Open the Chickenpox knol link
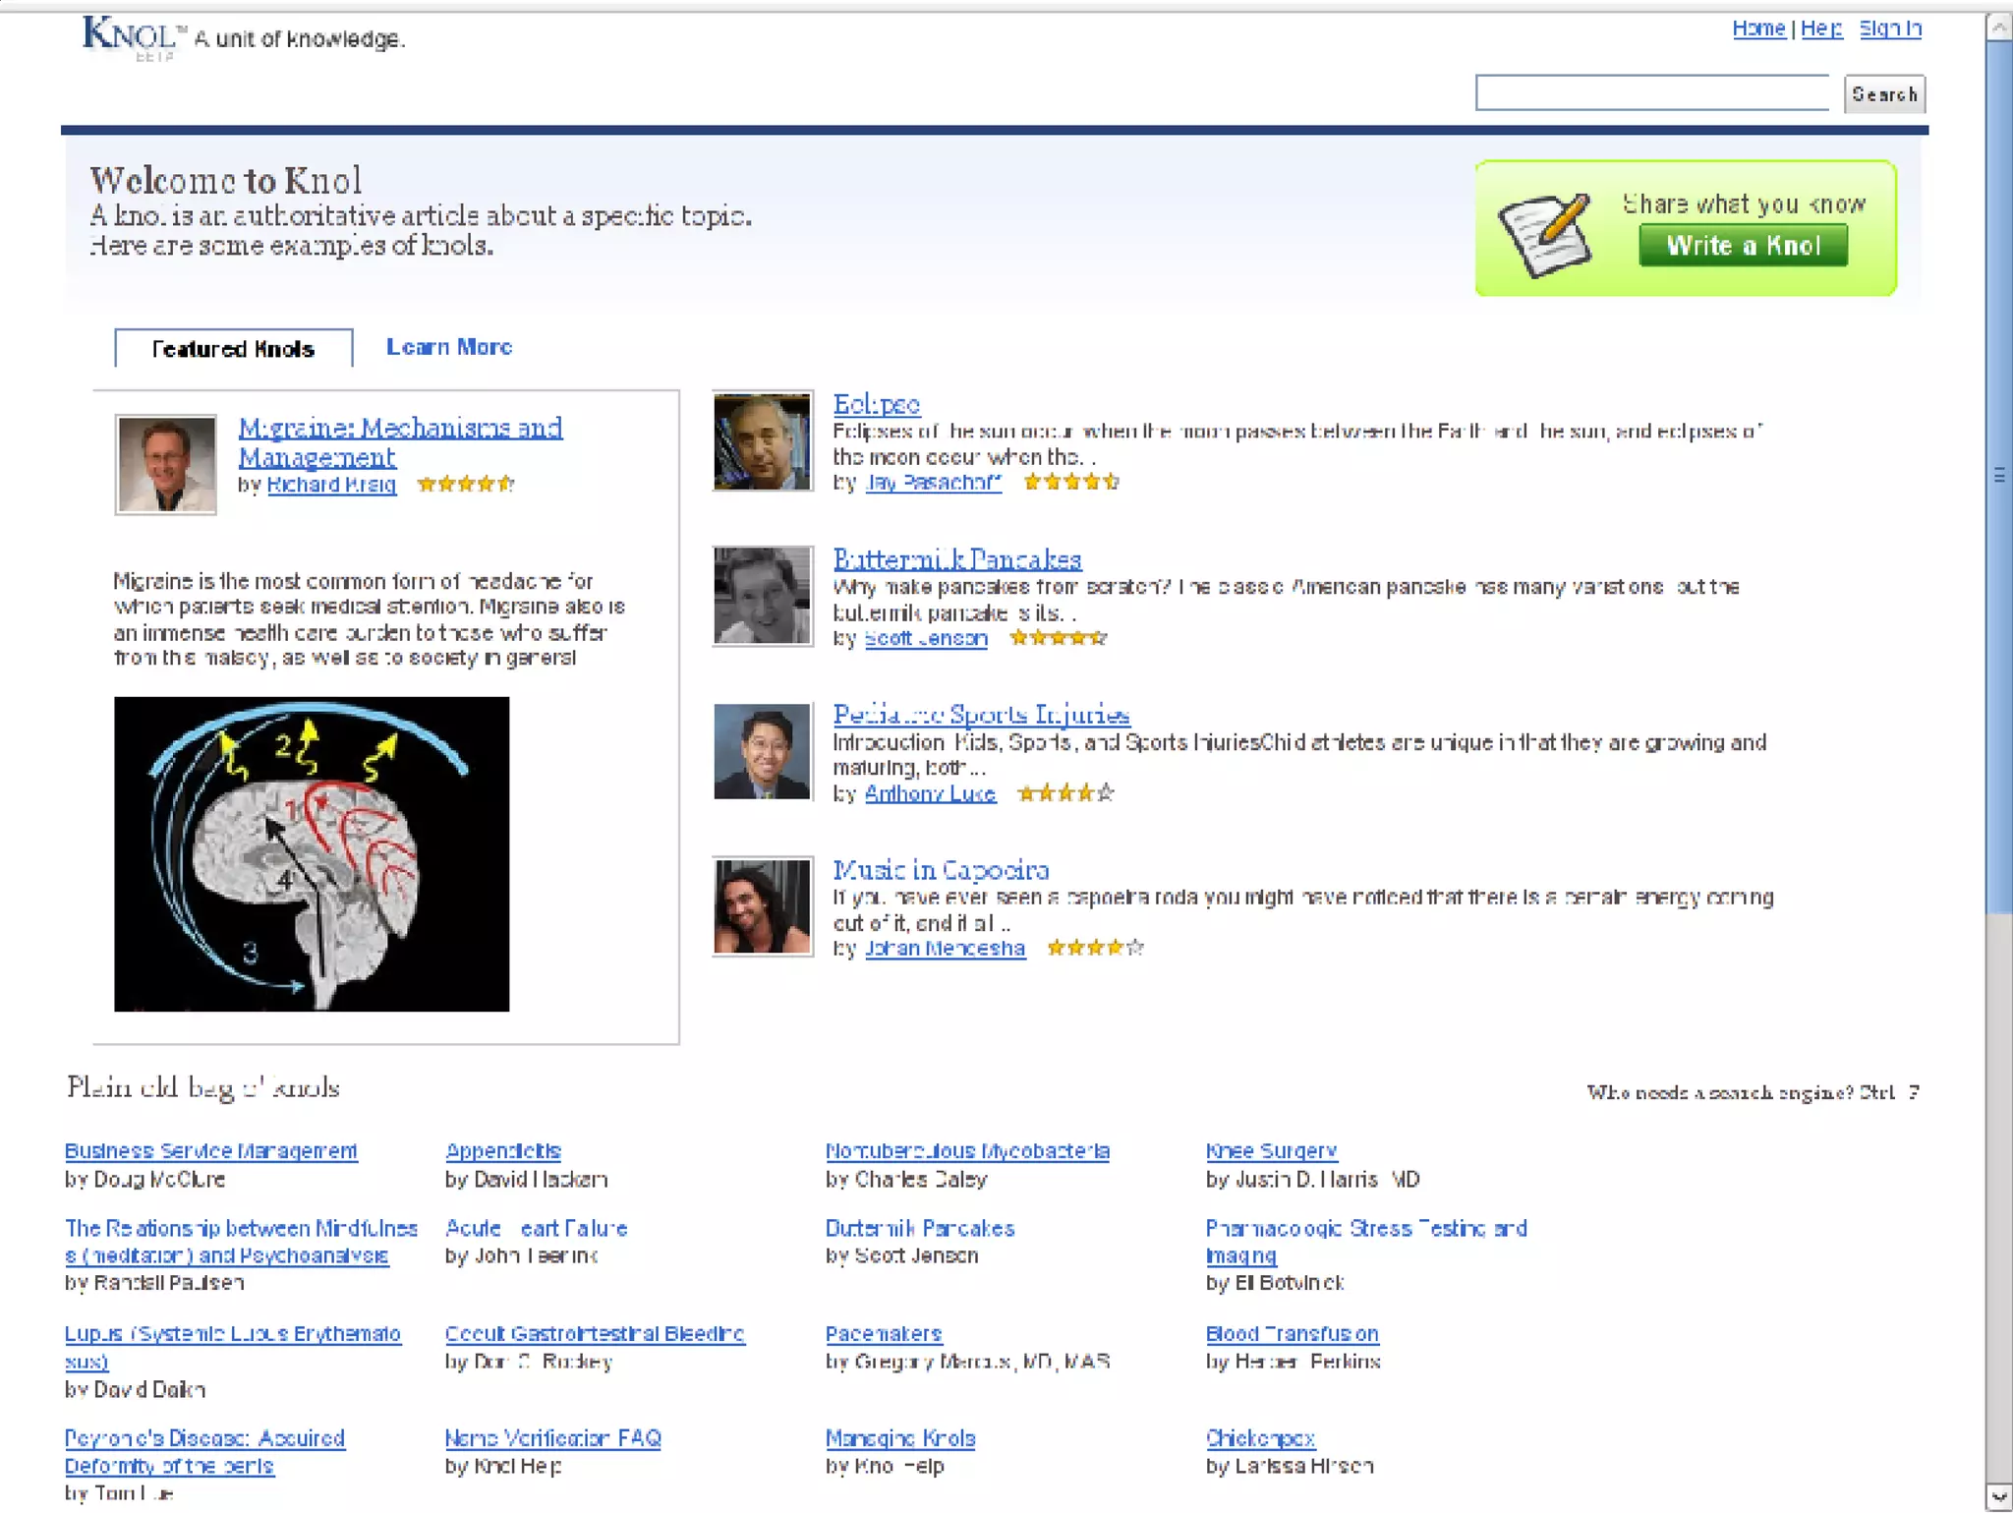 pyautogui.click(x=1260, y=1438)
